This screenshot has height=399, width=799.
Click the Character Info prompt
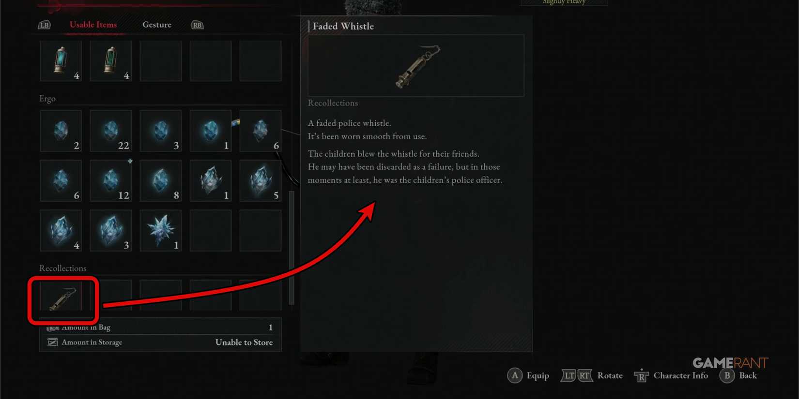671,375
